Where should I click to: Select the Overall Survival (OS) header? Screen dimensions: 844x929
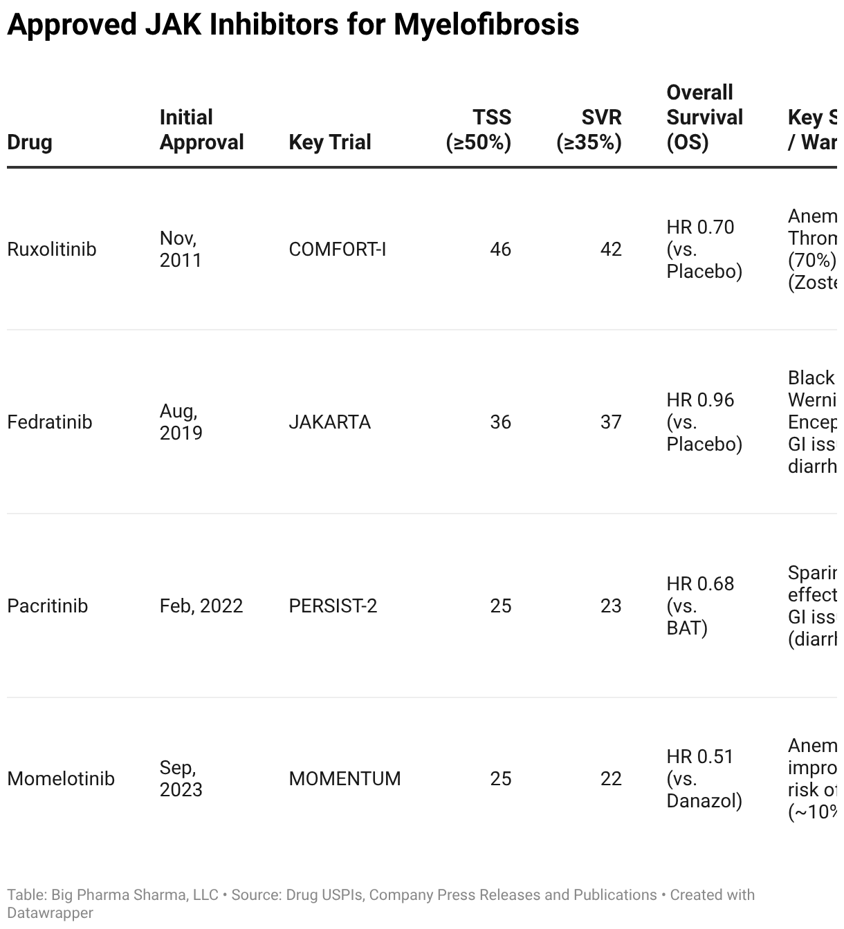point(704,118)
